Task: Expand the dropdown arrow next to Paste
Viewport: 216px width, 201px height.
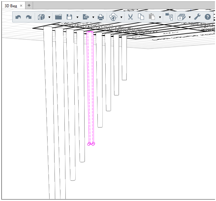Action: [160, 17]
